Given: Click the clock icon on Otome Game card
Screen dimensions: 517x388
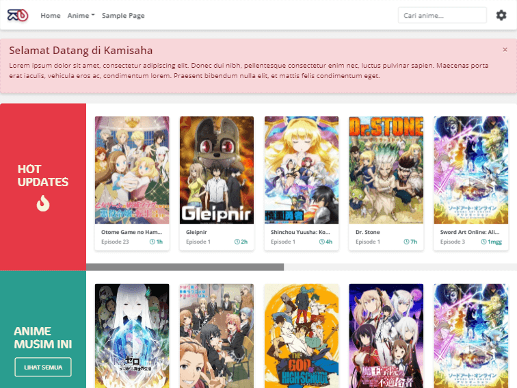Looking at the screenshot, I should (152, 242).
